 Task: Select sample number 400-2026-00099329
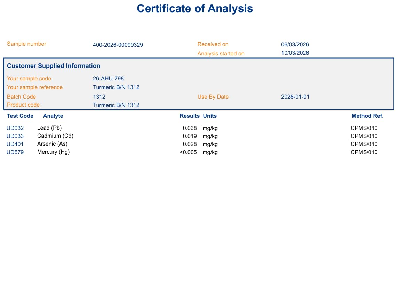118,45
